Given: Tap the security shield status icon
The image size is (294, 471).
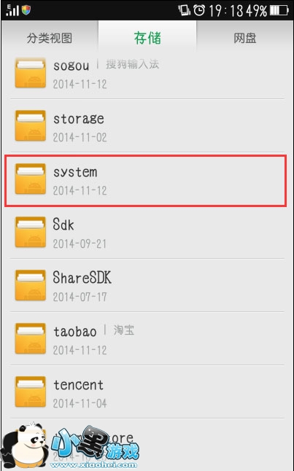Looking at the screenshot, I should tap(26, 10).
